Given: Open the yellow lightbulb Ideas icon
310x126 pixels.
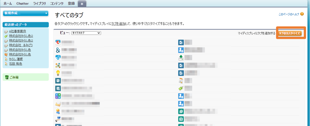Looking at the screenshot, I should (58, 73).
